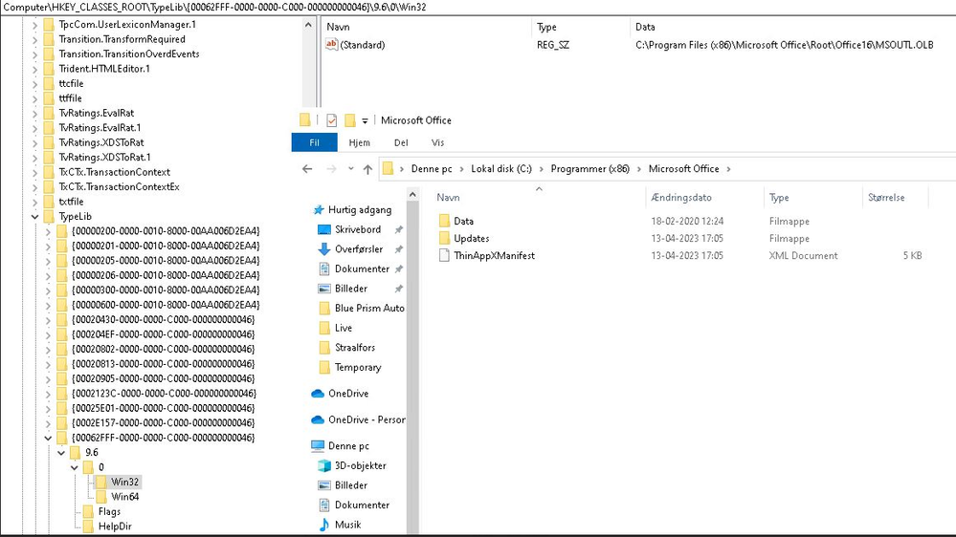The image size is (956, 537).
Task: Open the Musik library icon
Action: (324, 525)
